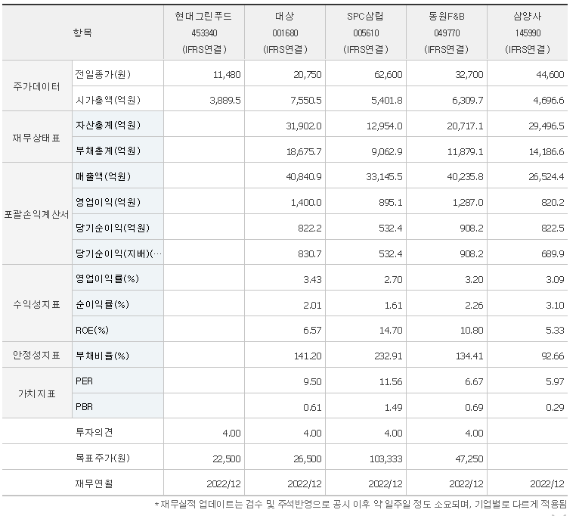This screenshot has height=516, width=579.
Task: Click the 11,480 closing price value
Action: coord(227,75)
